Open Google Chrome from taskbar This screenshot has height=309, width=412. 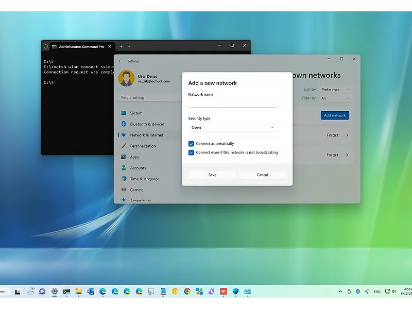coord(187,291)
